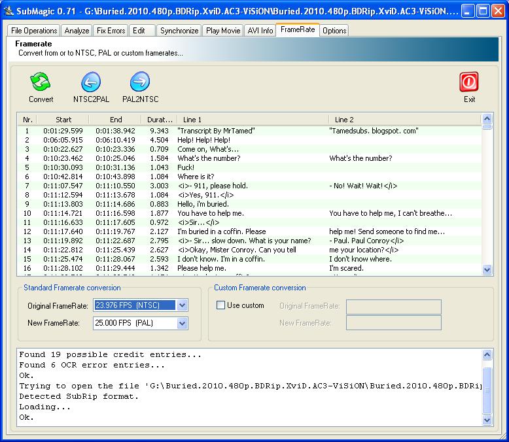Select row "<i>- 911, please hold."
Viewport: 509px width, 442px height.
[249, 186]
